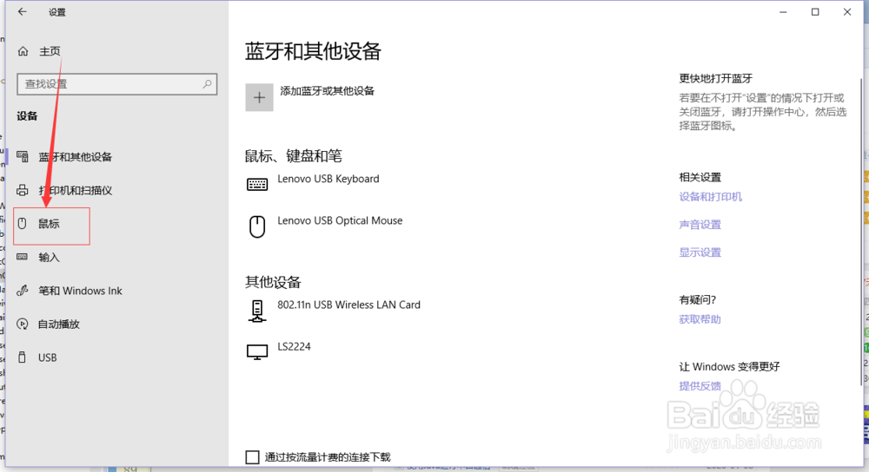Minimize the Settings window

click(x=783, y=12)
